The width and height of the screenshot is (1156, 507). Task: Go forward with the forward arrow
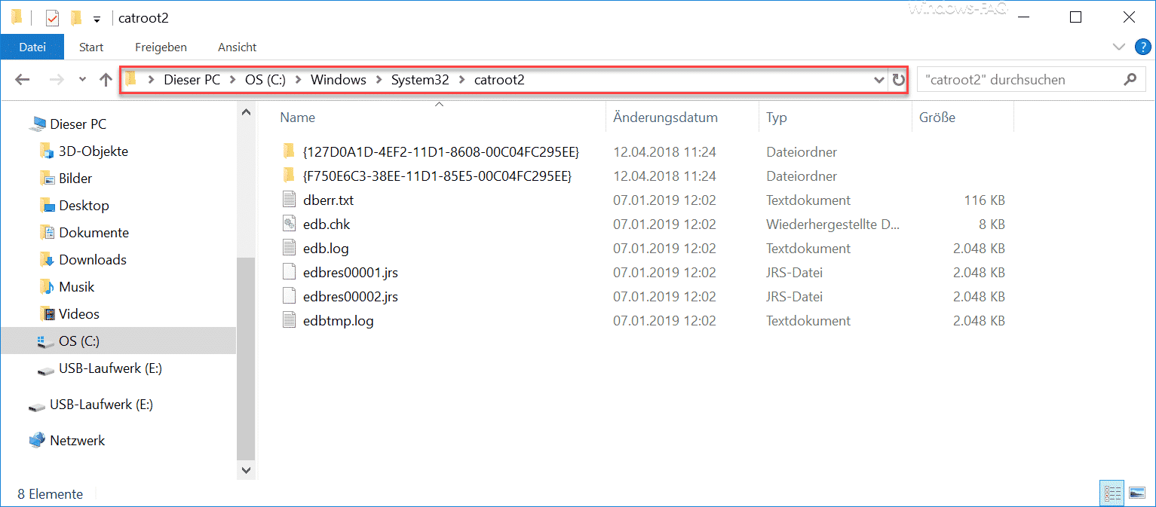pyautogui.click(x=57, y=79)
